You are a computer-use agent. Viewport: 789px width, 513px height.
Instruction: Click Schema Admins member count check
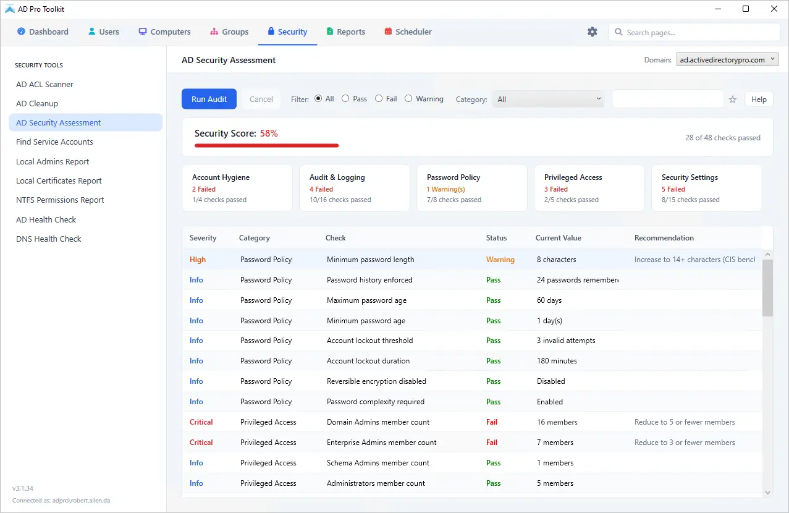[378, 463]
